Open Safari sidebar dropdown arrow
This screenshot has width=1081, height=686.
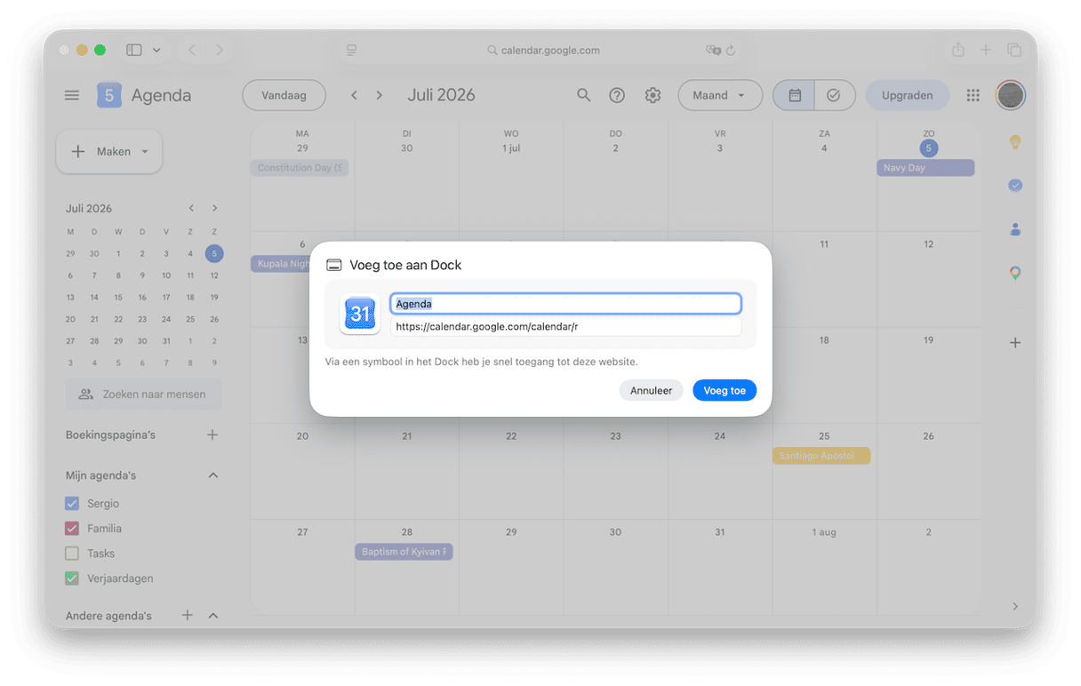click(157, 51)
